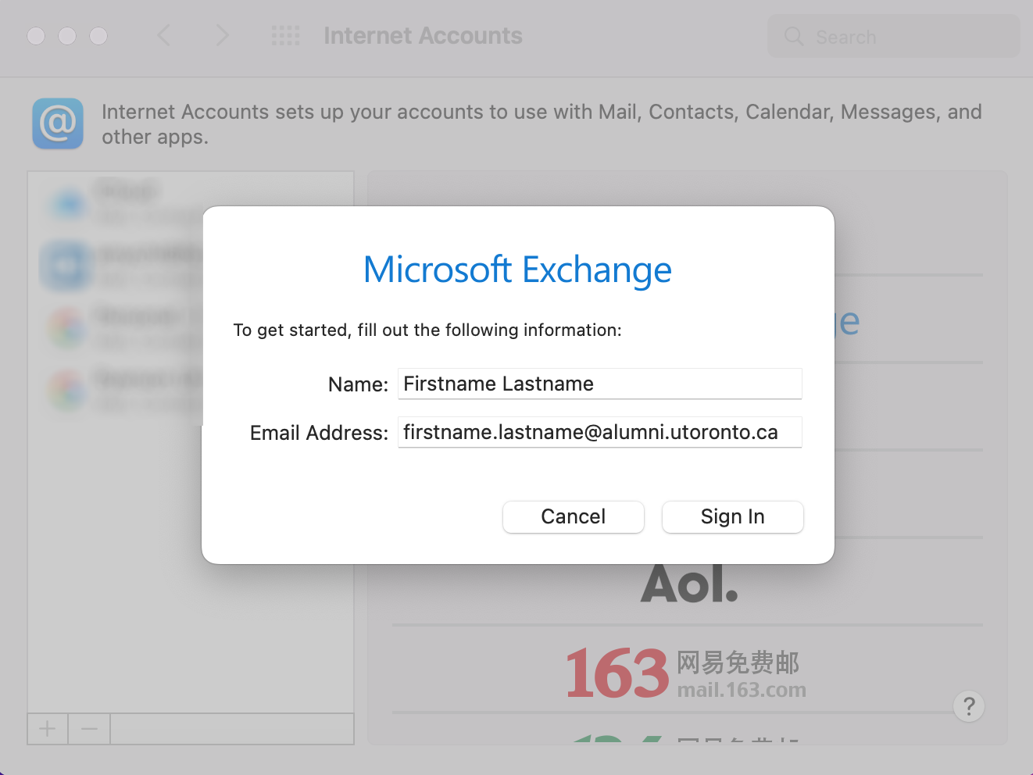Click the Name input field
This screenshot has width=1033, height=775.
click(x=600, y=384)
